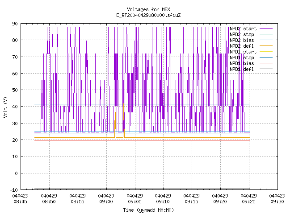
Task: Select the 'NPD2 bias' legend label
Action: coord(242,40)
